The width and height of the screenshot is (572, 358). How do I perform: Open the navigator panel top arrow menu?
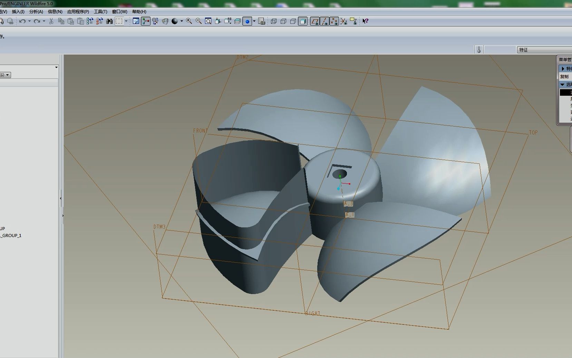(x=56, y=67)
